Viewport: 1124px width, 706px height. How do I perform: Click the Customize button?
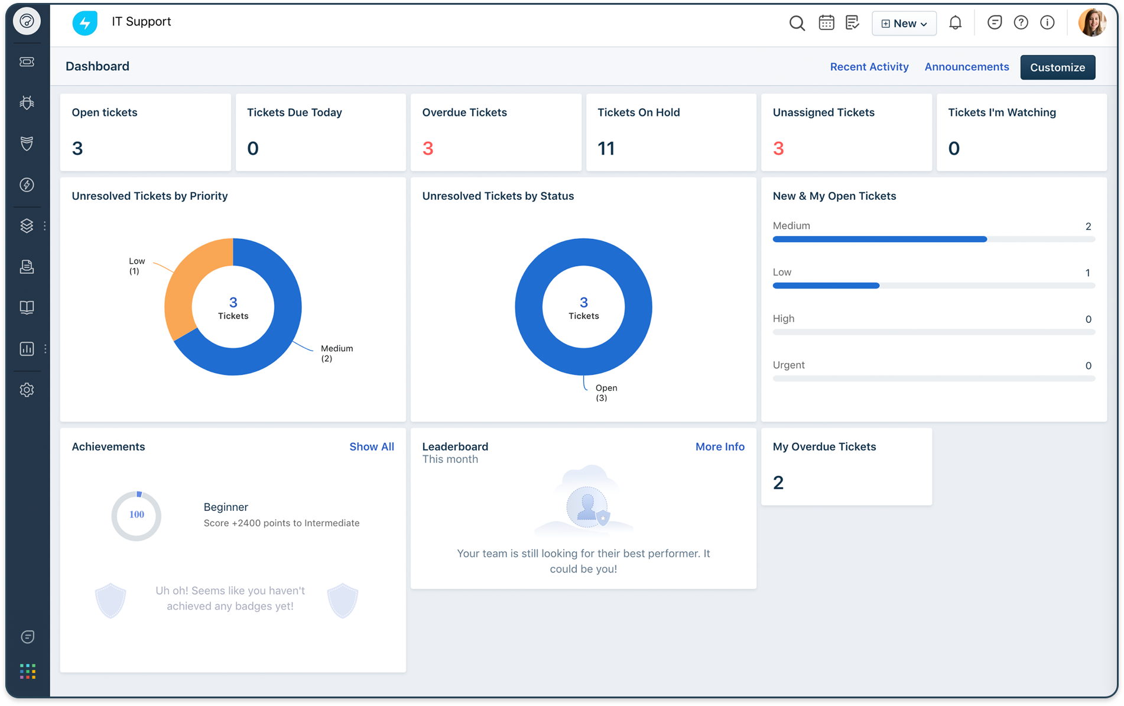(1057, 67)
